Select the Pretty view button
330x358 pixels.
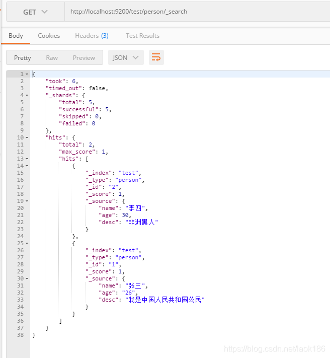click(22, 58)
